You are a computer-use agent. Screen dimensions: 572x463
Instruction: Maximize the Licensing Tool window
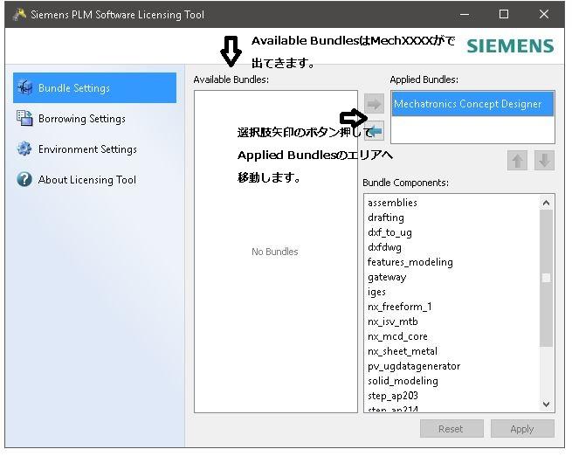point(504,15)
